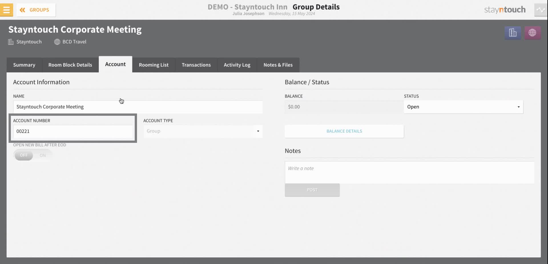The width and height of the screenshot is (548, 264).
Task: Click the Balance Details button
Action: (344, 131)
